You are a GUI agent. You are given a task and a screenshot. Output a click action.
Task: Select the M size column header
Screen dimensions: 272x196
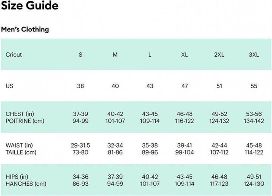tap(115, 54)
